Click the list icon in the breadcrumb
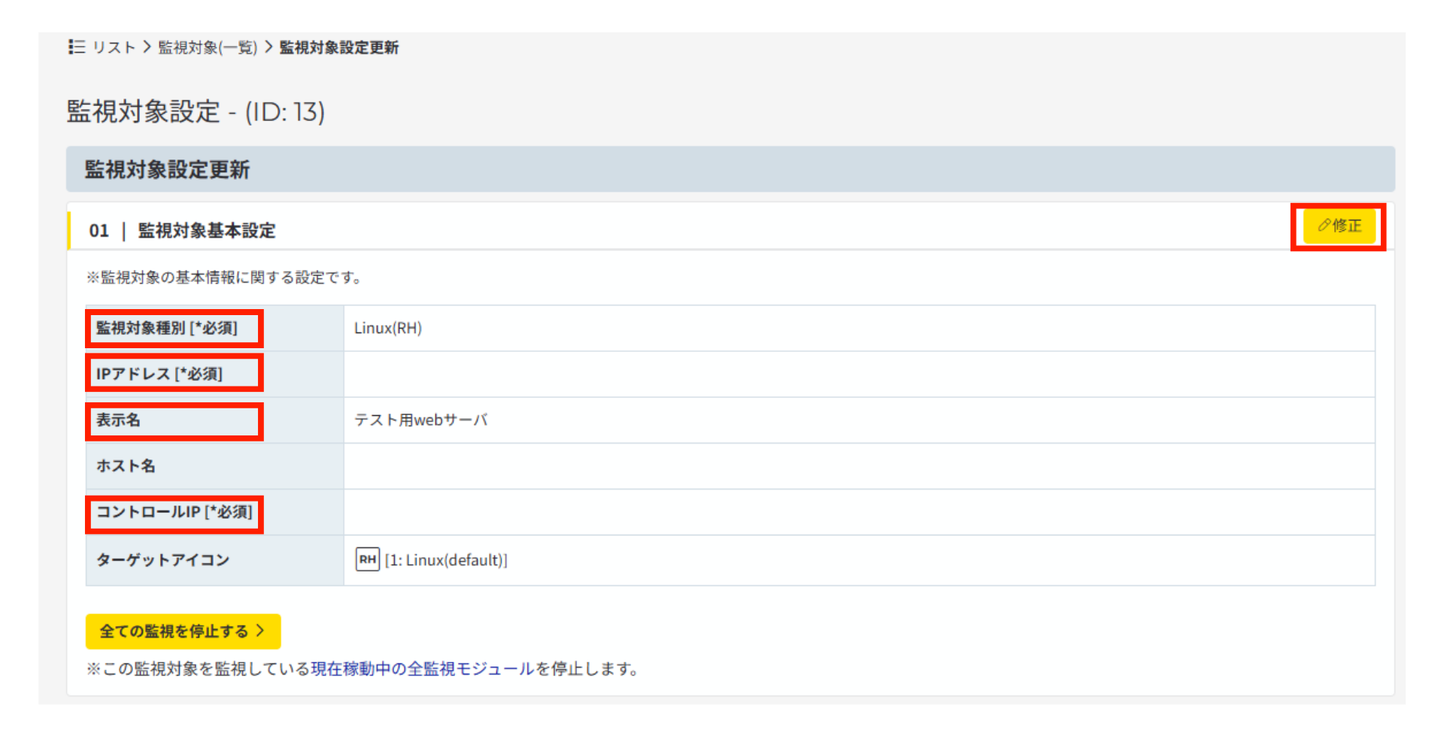Viewport: 1444px width, 737px height. tap(76, 47)
